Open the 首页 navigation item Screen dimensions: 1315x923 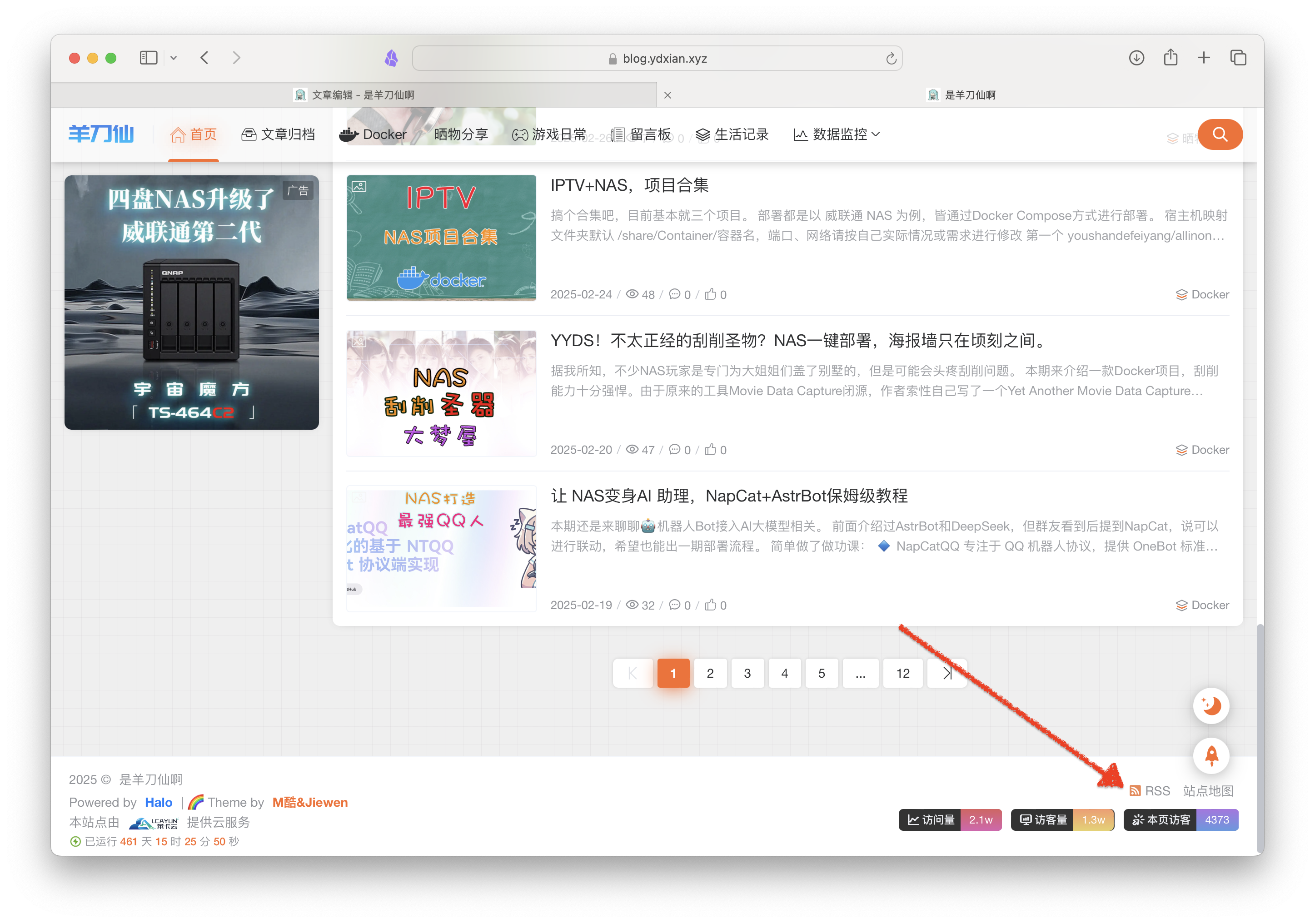coord(194,134)
